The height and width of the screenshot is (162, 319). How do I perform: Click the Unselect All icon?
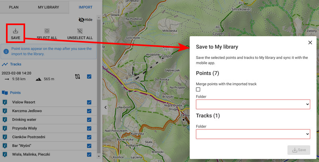pyautogui.click(x=80, y=31)
